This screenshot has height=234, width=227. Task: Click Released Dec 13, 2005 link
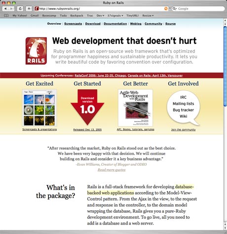point(87,130)
